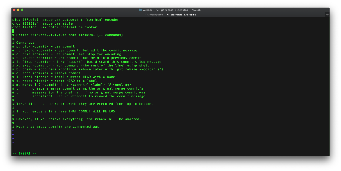341x171 pixels.
Task: Click a tilde on an empty buffer line
Action: pos(13,138)
